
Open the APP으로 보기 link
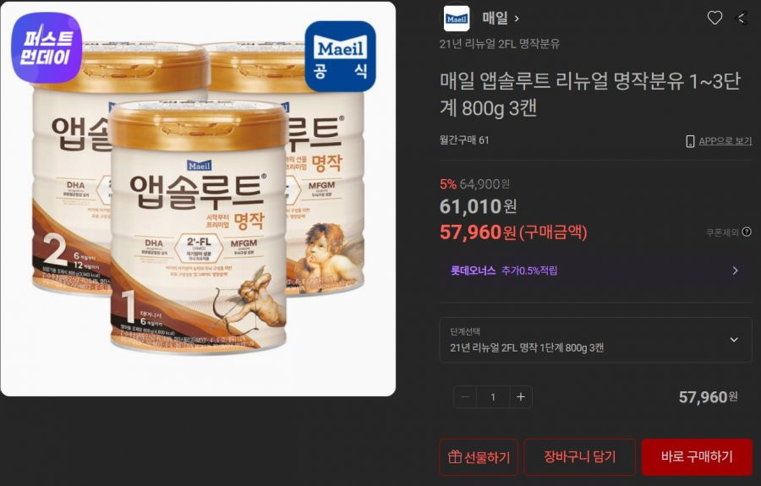pos(725,141)
